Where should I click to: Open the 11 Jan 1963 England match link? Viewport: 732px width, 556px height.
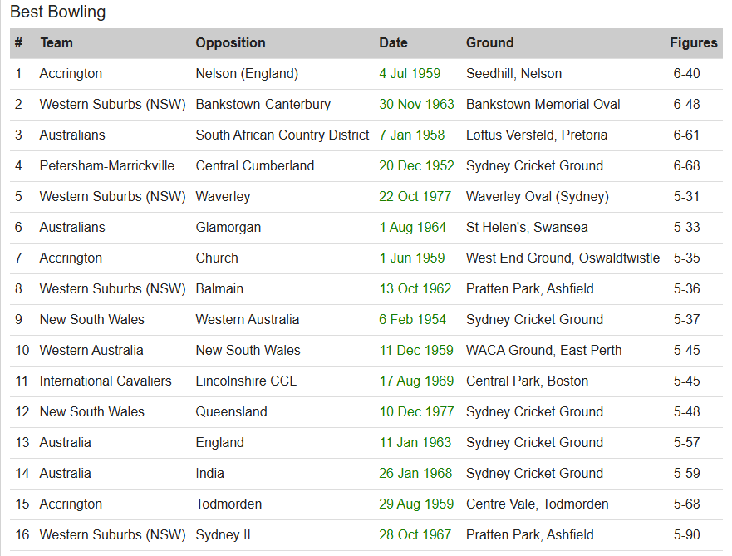[x=415, y=442]
